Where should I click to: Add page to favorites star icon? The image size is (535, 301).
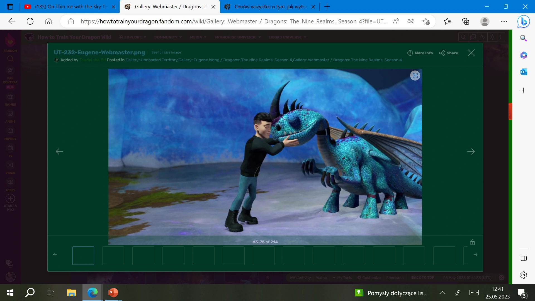(426, 21)
